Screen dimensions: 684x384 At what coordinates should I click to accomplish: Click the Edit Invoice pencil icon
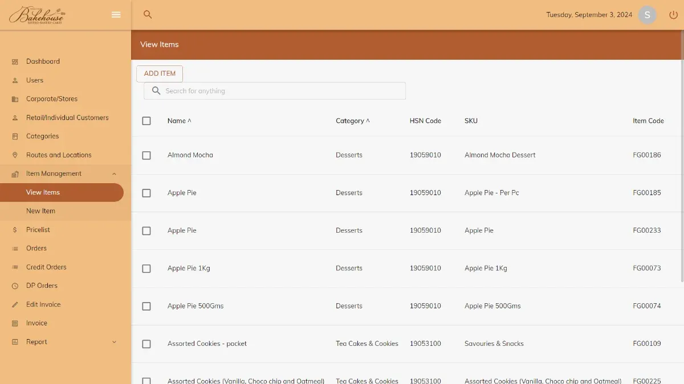(x=15, y=305)
